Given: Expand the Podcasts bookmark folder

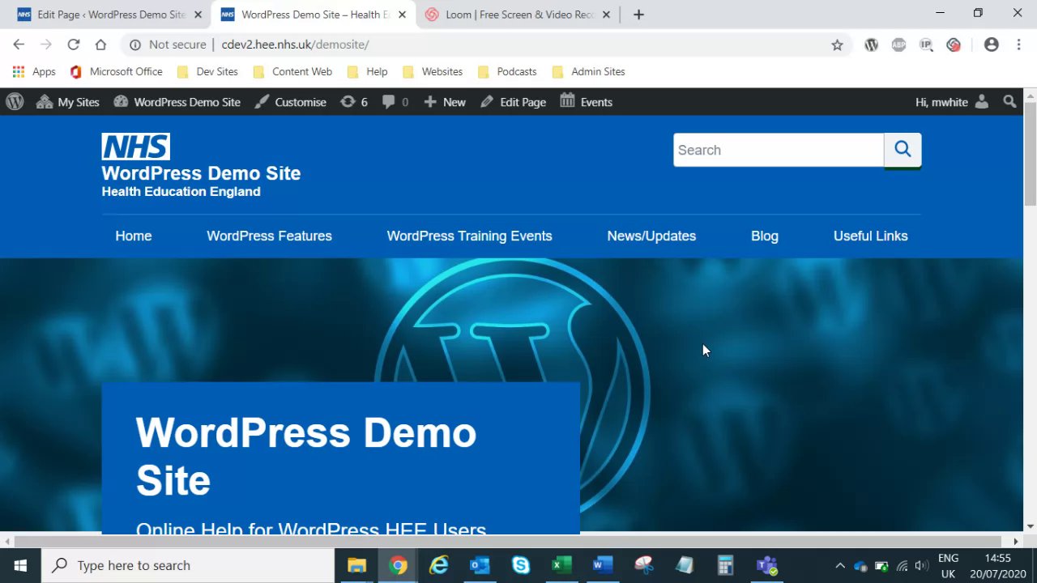Looking at the screenshot, I should click(507, 71).
